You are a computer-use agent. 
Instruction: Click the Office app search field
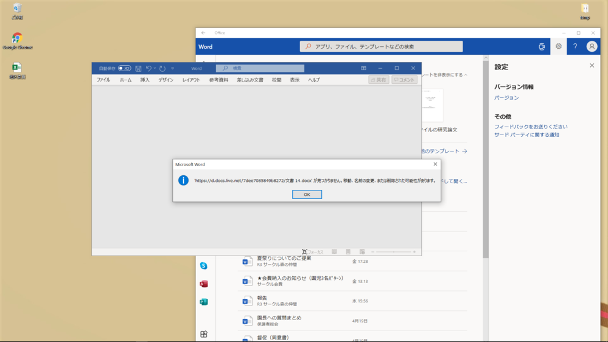(x=381, y=46)
